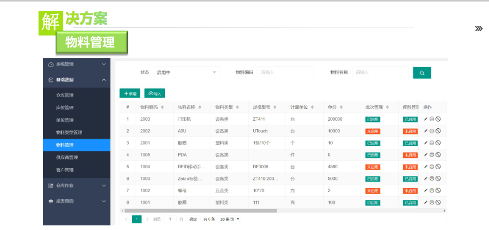Click the edit pencil for item 2003
Screen dimensions: 489x230
tap(426, 119)
